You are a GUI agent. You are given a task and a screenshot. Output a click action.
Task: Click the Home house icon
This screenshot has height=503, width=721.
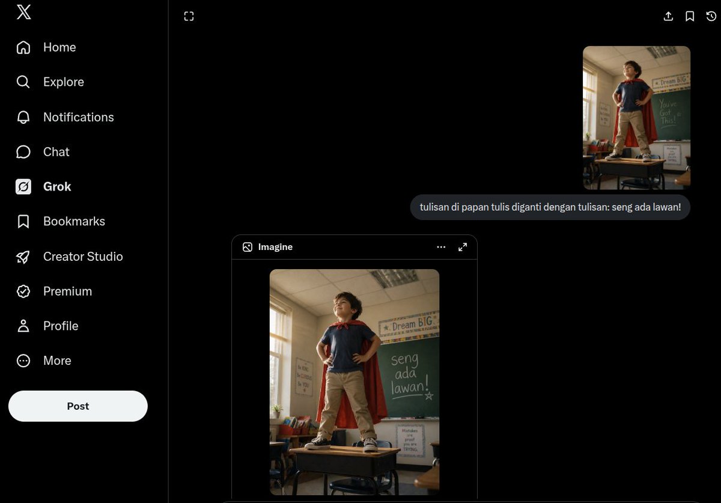tap(23, 47)
